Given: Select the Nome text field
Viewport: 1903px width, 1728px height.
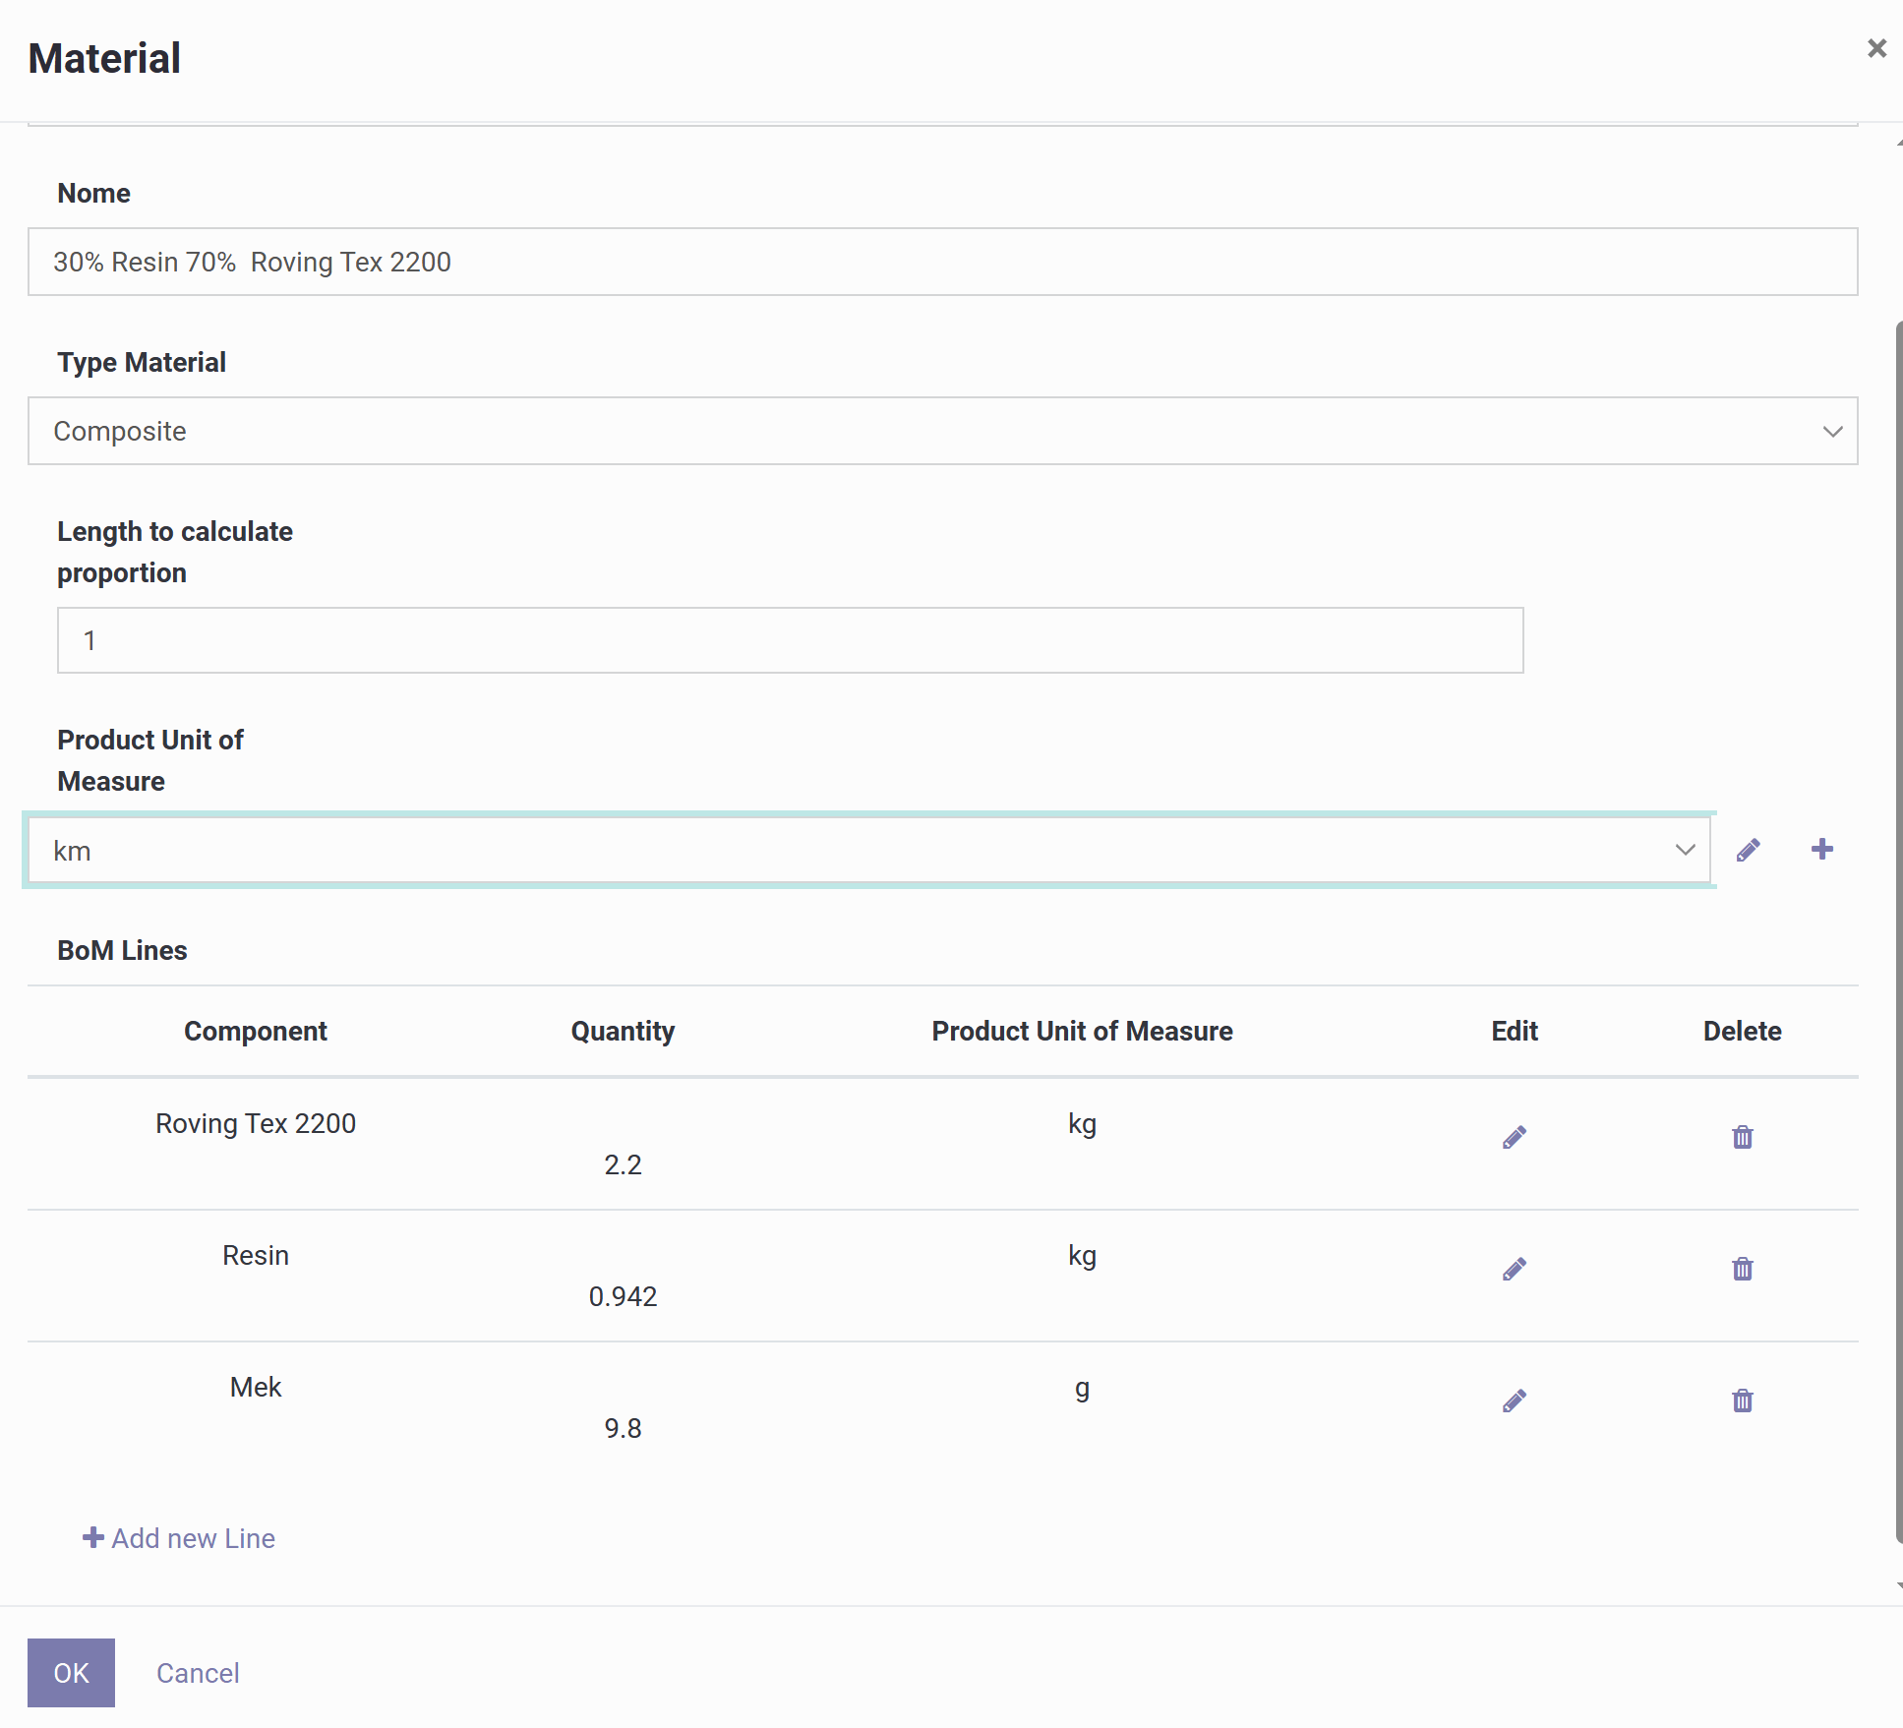Looking at the screenshot, I should [x=943, y=262].
